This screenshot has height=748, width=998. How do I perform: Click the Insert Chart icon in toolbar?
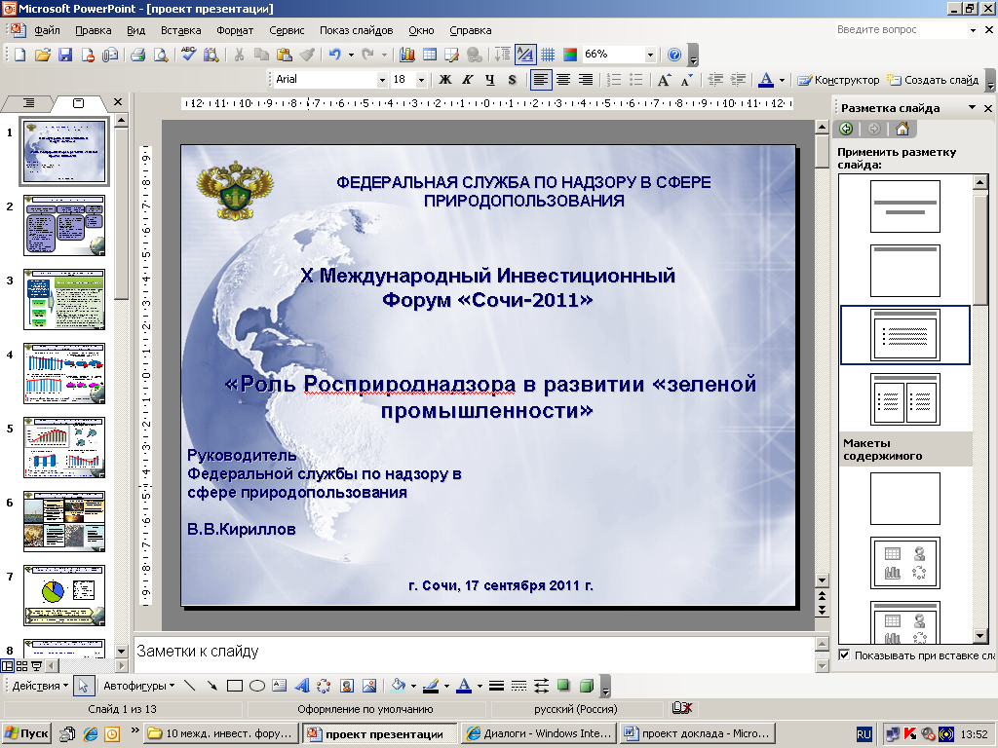[406, 55]
